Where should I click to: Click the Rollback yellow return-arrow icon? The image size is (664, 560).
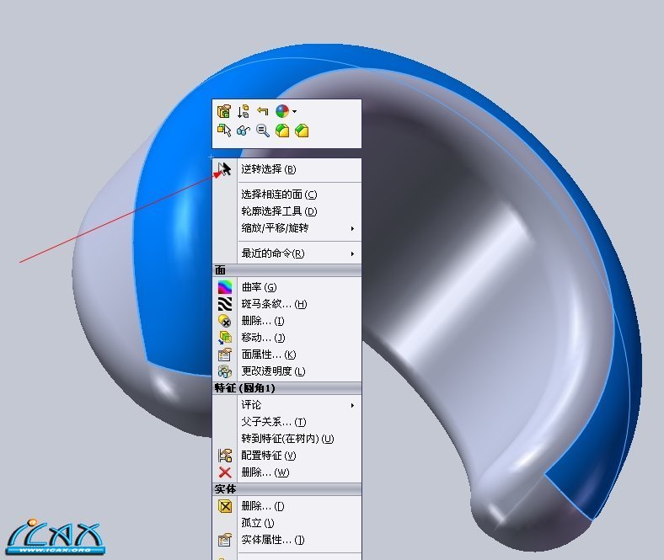[x=263, y=111]
